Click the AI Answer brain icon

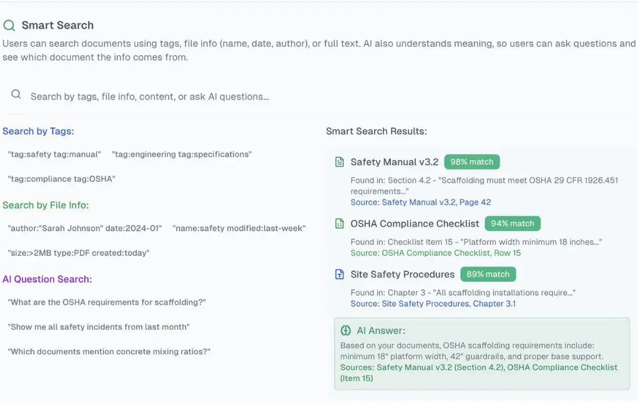pos(346,331)
